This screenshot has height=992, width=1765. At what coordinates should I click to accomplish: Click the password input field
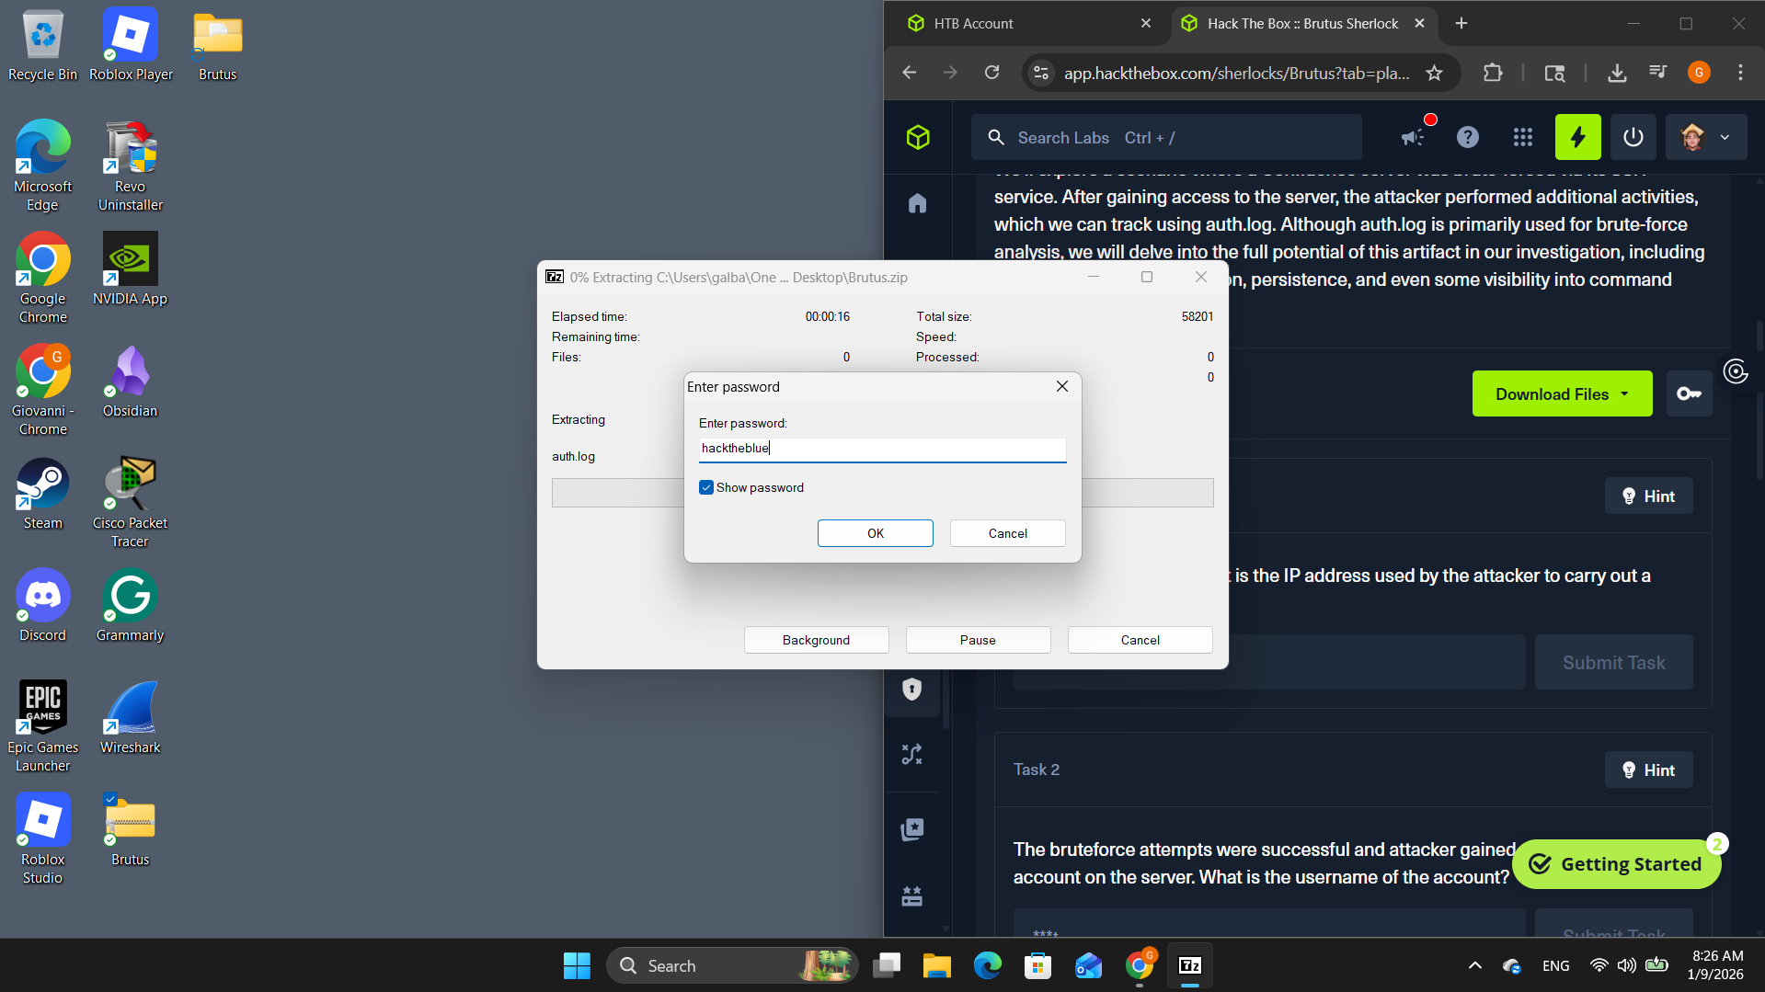(x=882, y=449)
